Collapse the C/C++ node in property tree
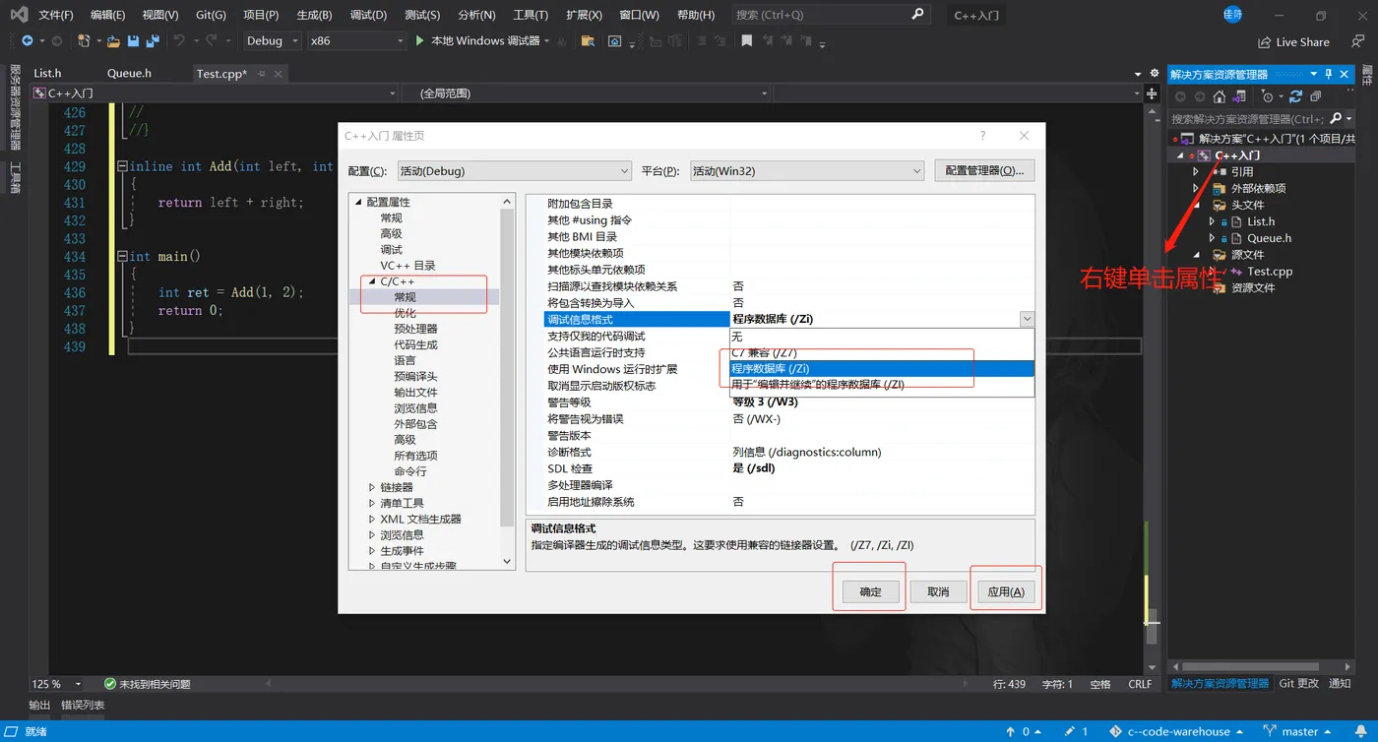Image resolution: width=1378 pixels, height=742 pixels. 372,281
